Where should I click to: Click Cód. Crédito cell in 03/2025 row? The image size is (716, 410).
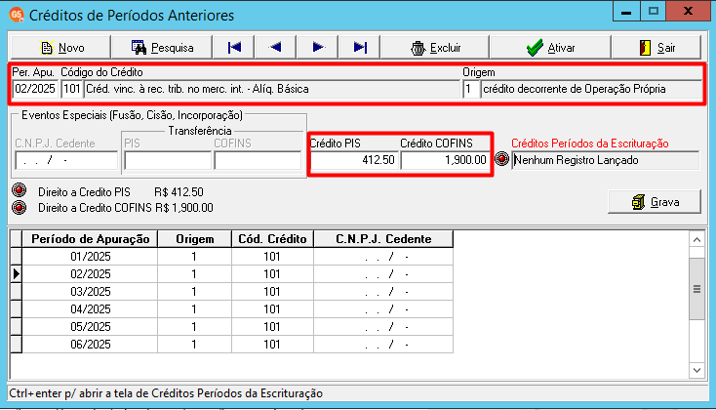[x=272, y=292]
